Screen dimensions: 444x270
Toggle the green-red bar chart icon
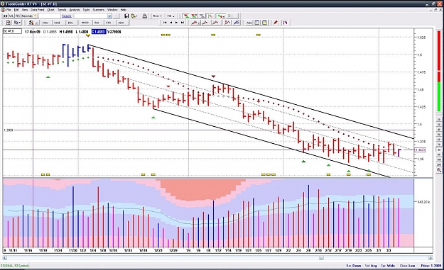coord(210,16)
